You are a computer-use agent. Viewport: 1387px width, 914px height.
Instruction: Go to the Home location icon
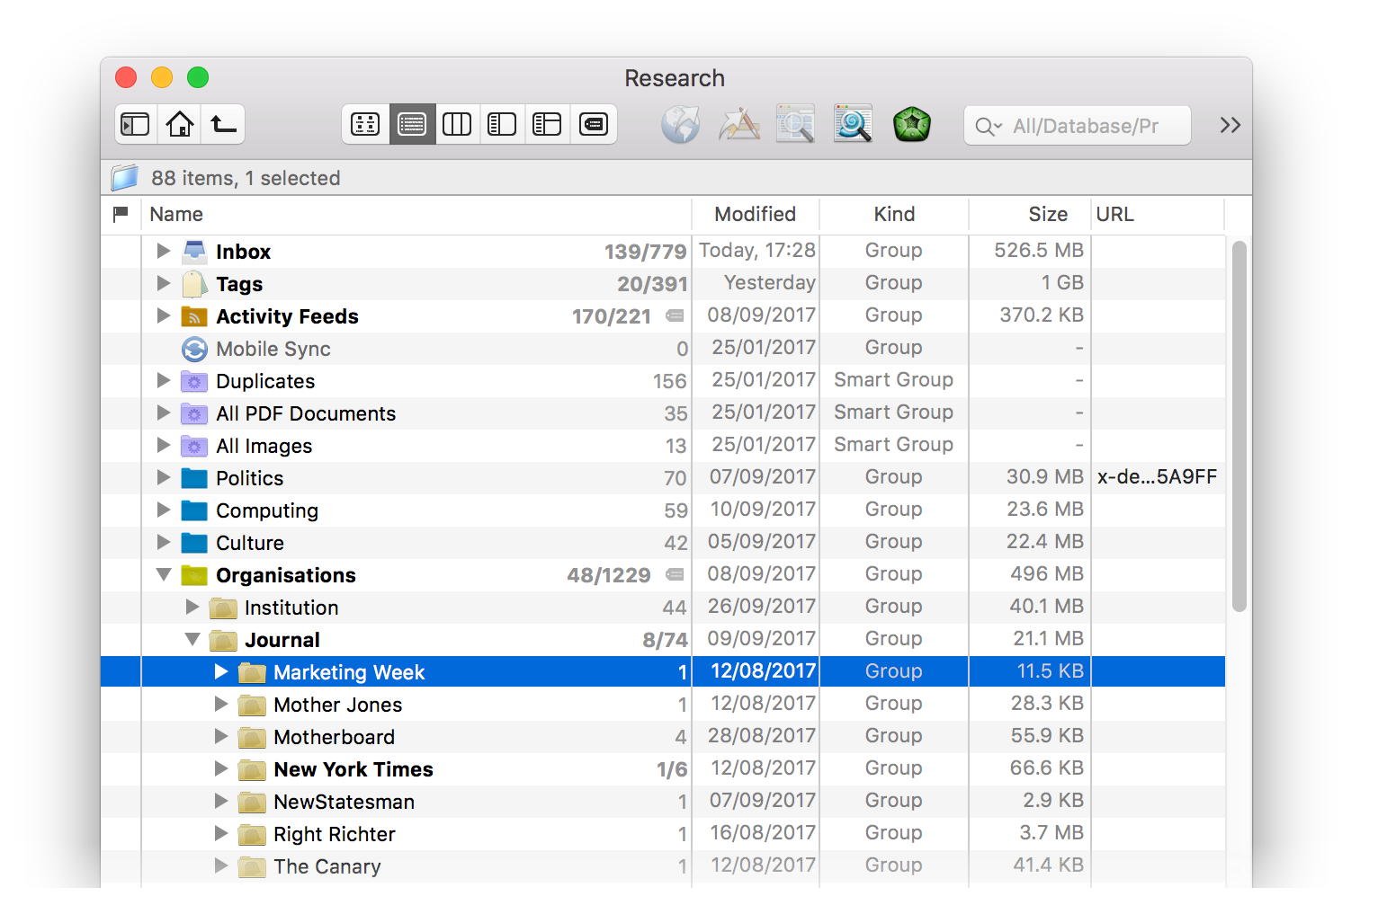(x=180, y=124)
